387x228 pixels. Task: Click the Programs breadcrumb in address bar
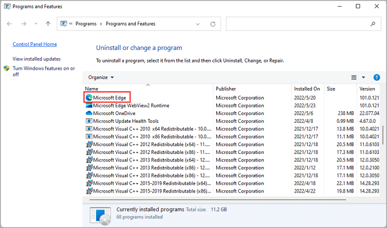[86, 24]
